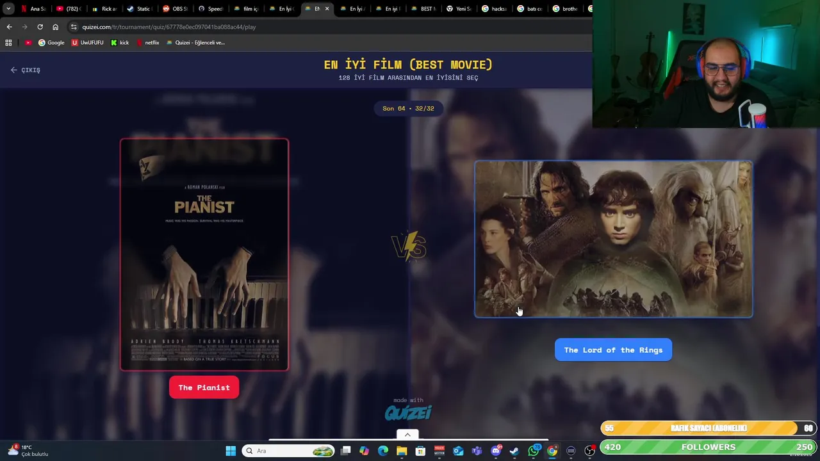This screenshot has width=820, height=461.
Task: Open the tab search dropdown arrow
Action: [8, 9]
